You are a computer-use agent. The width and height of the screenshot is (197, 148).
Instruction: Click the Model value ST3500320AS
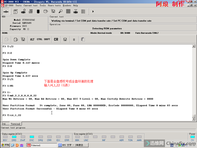(29, 20)
